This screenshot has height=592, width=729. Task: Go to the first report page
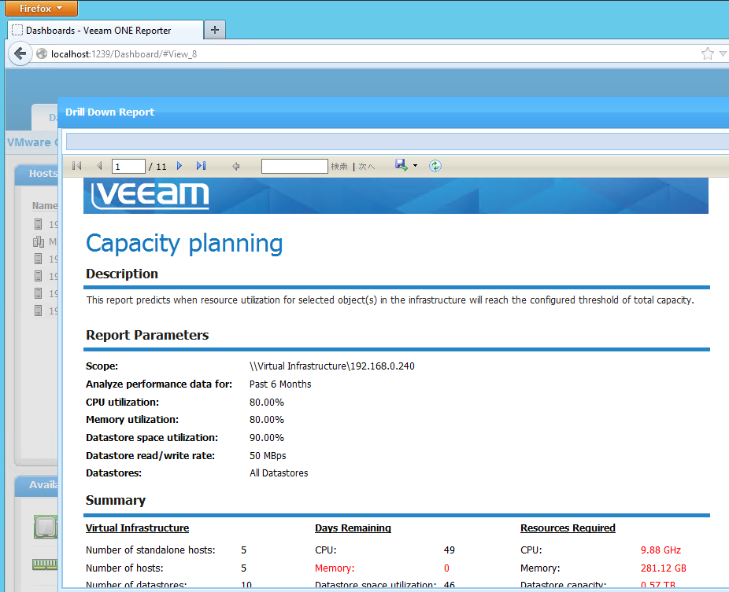[77, 166]
